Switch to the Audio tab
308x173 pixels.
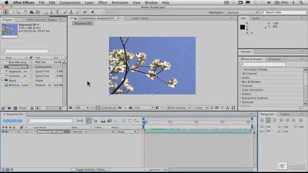pyautogui.click(x=256, y=18)
